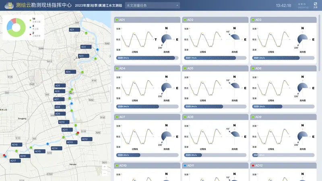Click the project name 2023年度(枯季)黄浦江水文测验

[98, 6]
